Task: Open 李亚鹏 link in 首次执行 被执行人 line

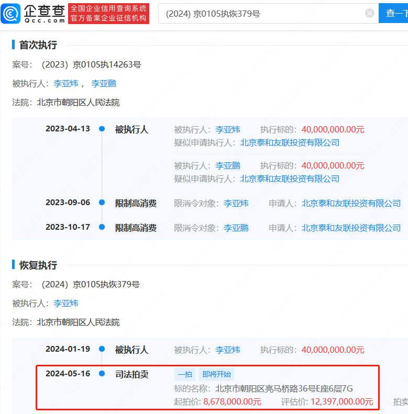Action: 104,83
